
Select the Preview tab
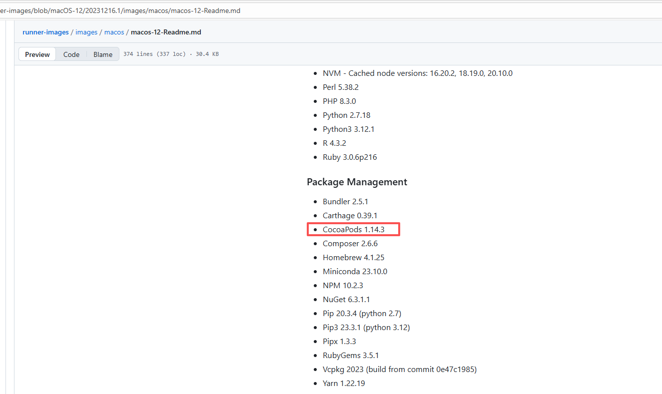click(x=37, y=54)
